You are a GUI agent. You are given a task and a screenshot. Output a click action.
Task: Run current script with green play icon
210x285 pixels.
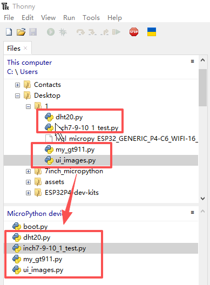click(x=51, y=32)
